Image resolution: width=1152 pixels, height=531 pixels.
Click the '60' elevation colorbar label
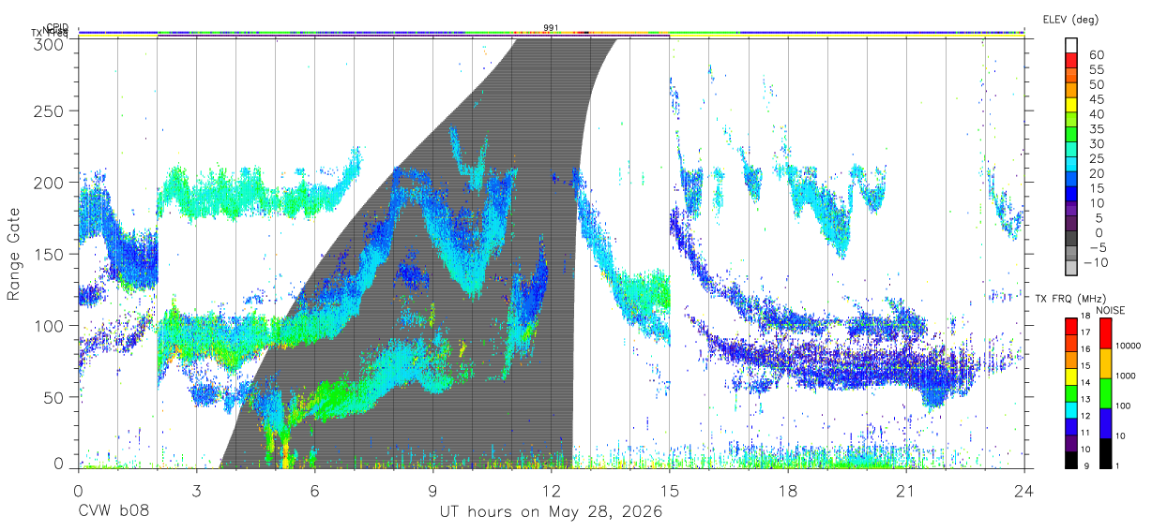tap(1096, 54)
